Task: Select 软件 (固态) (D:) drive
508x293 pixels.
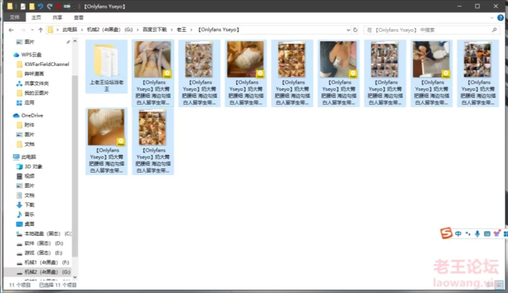Action: tap(43, 243)
